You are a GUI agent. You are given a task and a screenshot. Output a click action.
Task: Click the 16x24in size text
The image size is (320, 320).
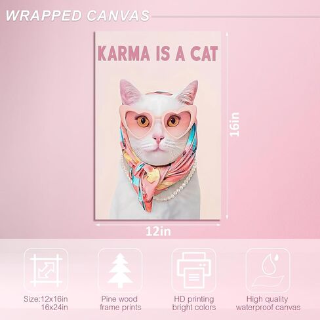point(54,307)
